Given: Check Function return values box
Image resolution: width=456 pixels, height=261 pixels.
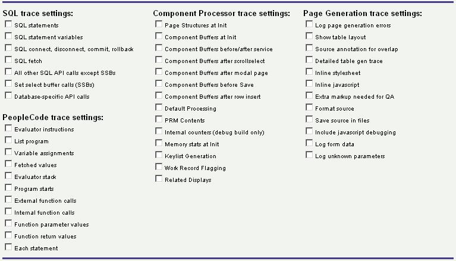Looking at the screenshot, I should click(8, 235).
